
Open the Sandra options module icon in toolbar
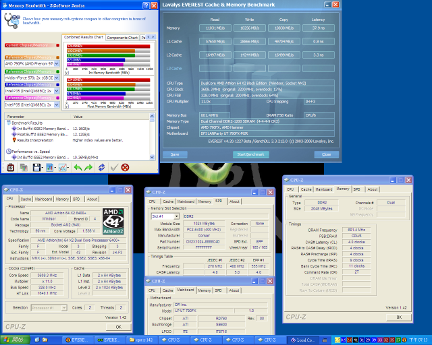pyautogui.click(x=11, y=167)
